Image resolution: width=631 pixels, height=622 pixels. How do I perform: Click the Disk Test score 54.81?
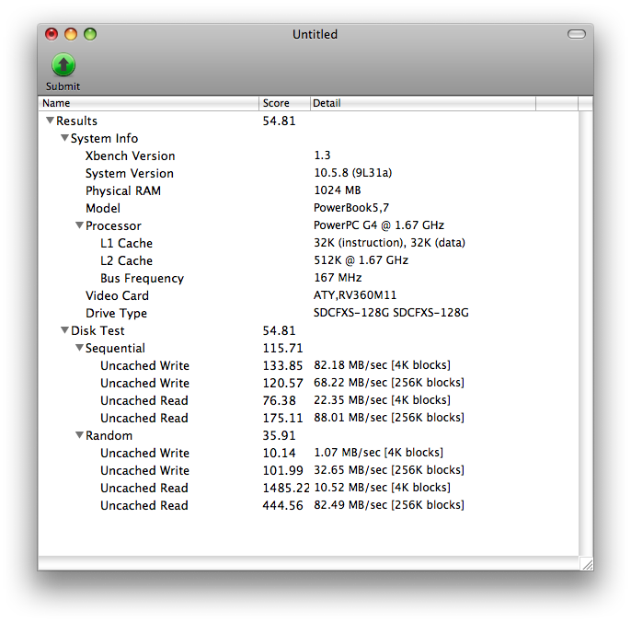279,330
